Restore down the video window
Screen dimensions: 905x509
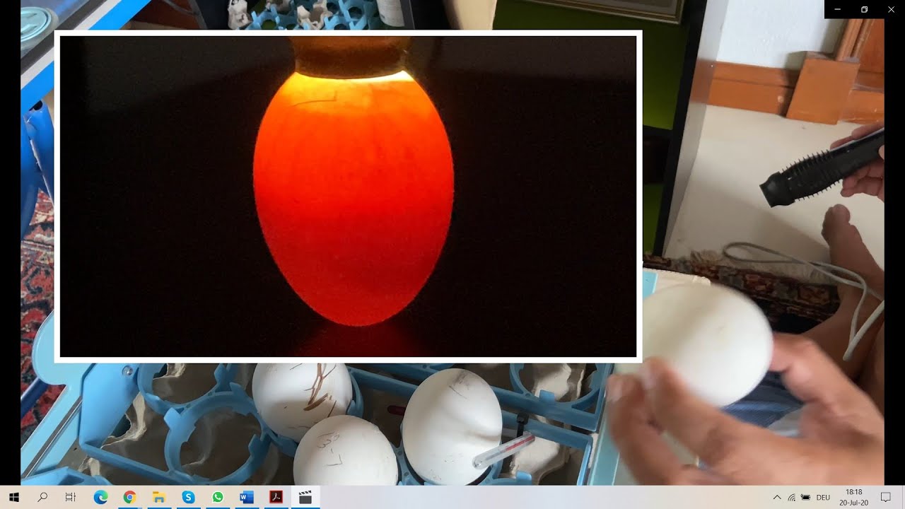[864, 9]
